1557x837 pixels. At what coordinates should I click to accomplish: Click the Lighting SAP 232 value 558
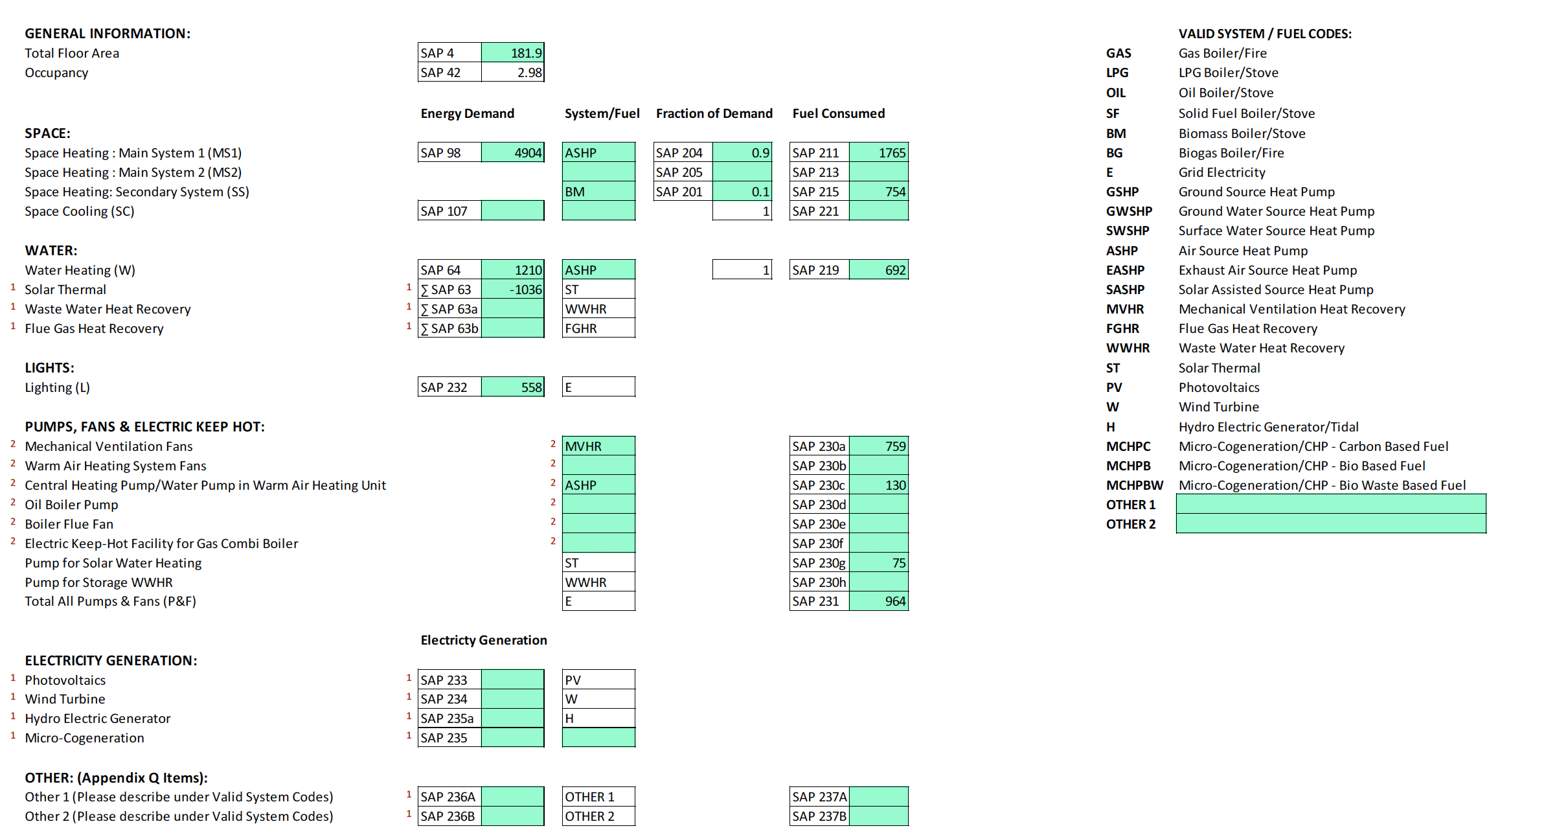(x=512, y=387)
